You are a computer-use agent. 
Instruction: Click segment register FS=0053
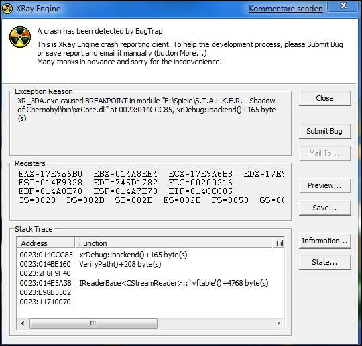(x=230, y=200)
